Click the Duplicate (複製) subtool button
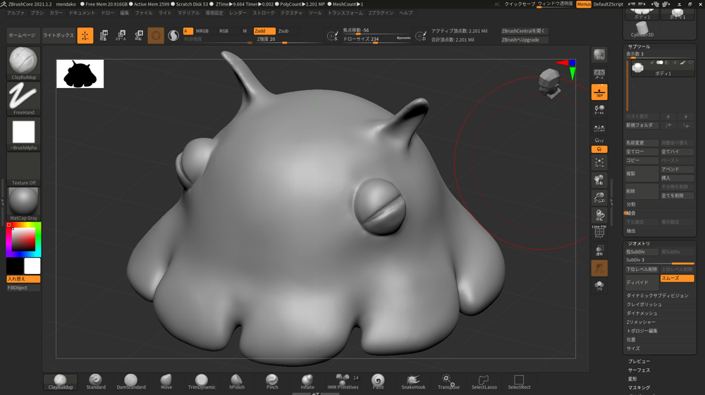 tap(642, 174)
